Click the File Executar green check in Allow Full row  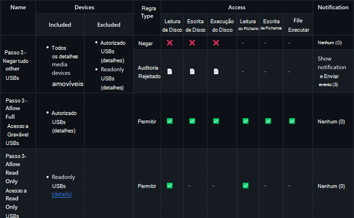pyautogui.click(x=292, y=121)
